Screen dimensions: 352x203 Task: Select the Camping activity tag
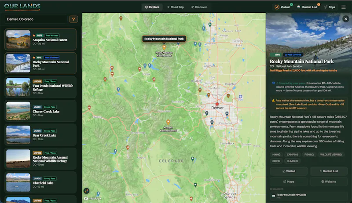pyautogui.click(x=292, y=155)
